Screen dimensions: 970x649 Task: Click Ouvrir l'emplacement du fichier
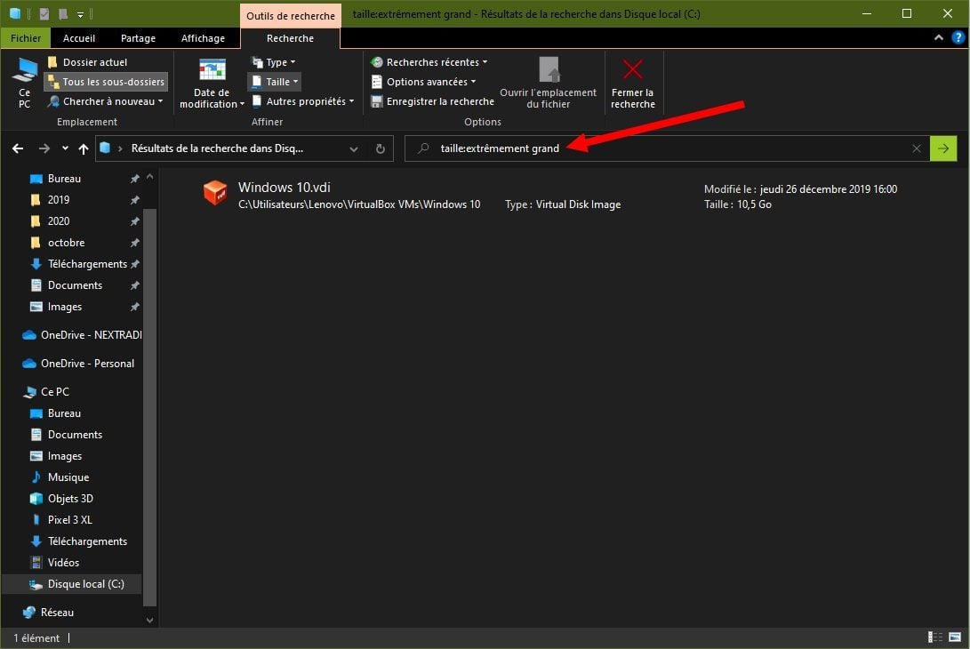pos(548,84)
